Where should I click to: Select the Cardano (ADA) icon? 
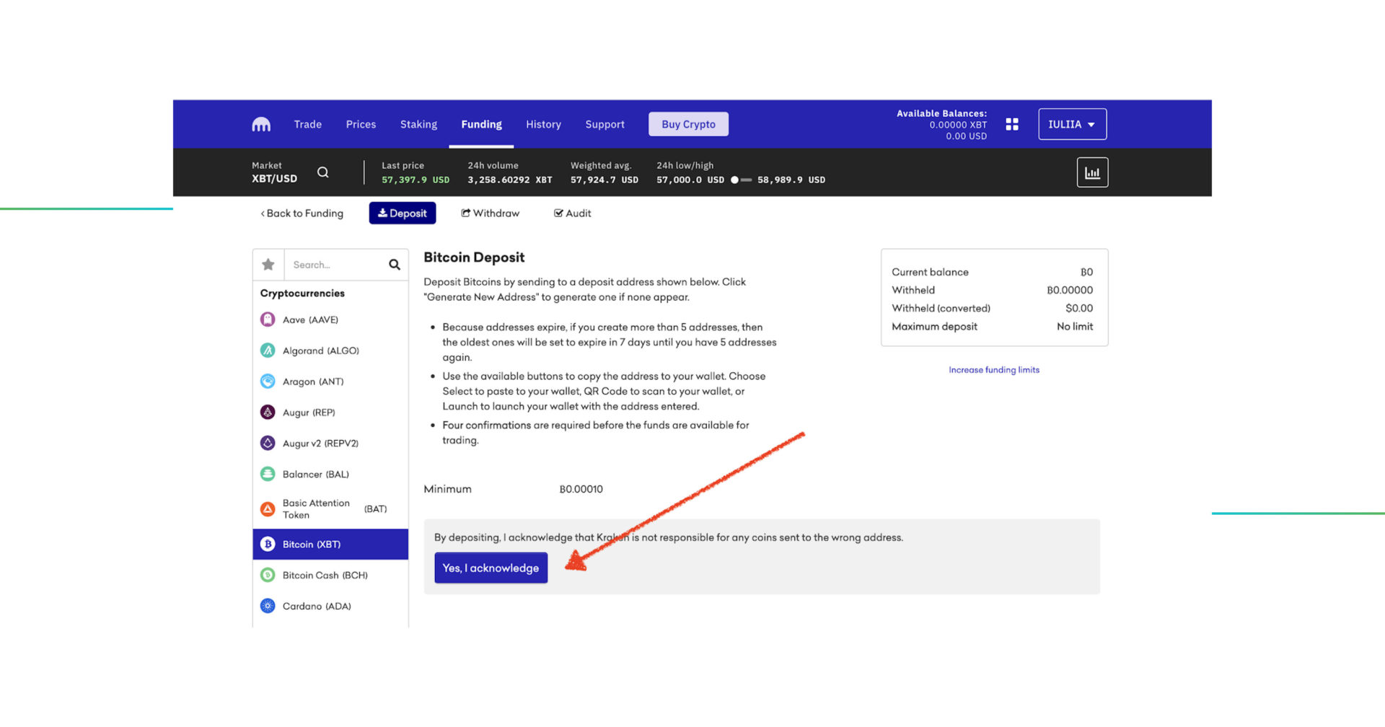[267, 606]
